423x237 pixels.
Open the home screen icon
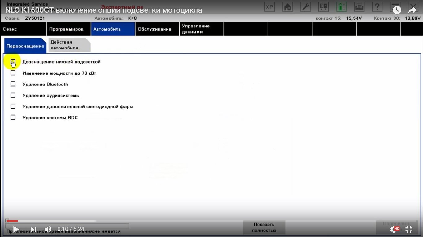(288, 7)
